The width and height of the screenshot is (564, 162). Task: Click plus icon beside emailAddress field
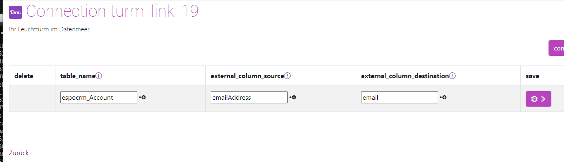[x=293, y=98]
